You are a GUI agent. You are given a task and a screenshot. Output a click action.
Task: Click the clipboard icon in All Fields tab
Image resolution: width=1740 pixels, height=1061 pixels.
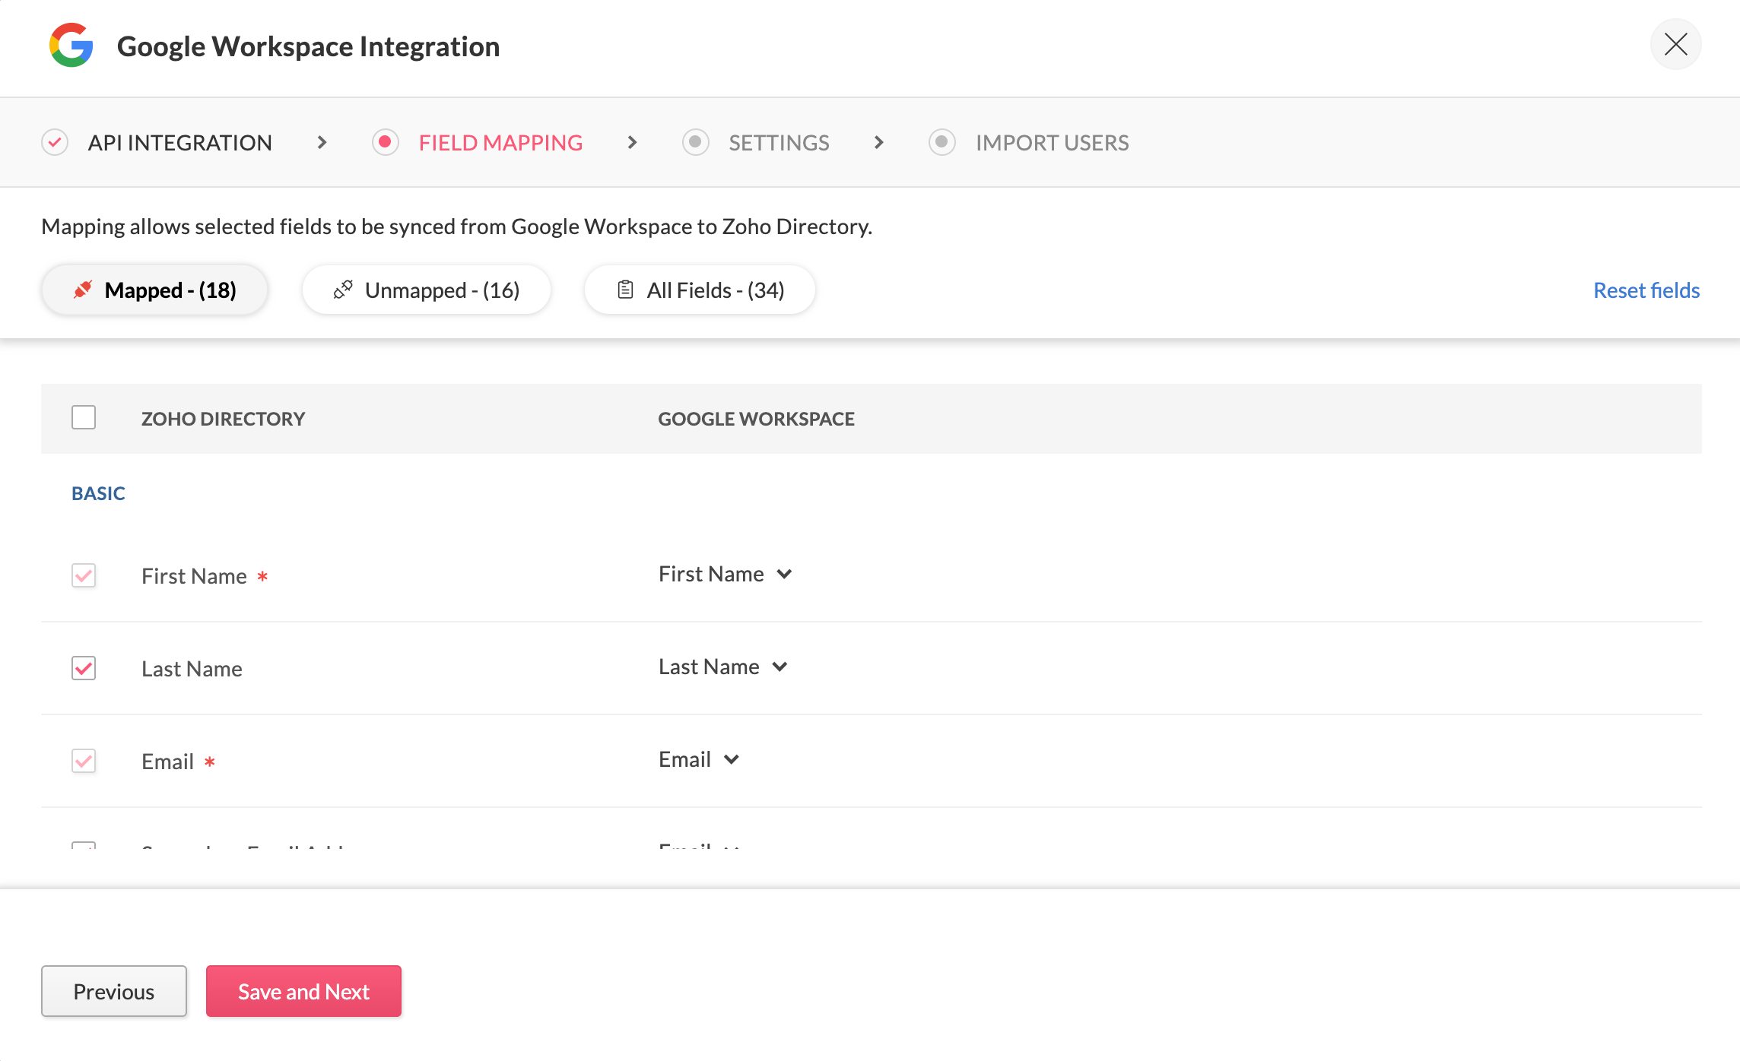[x=625, y=290]
